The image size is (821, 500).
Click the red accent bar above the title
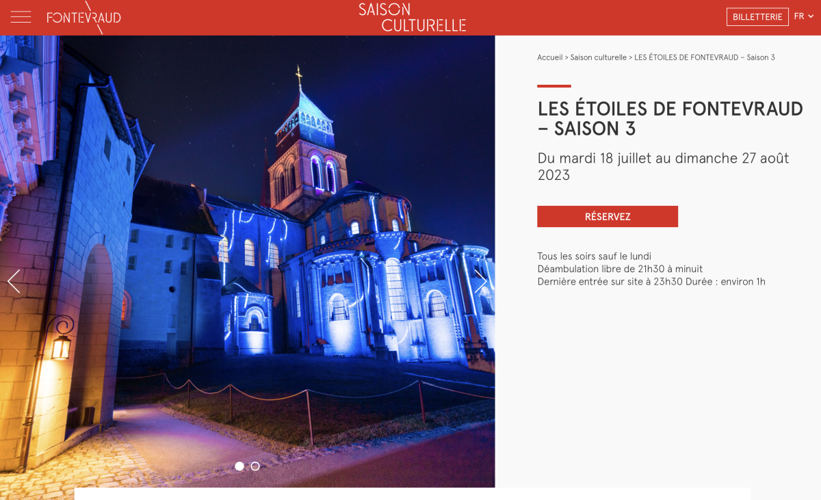pyautogui.click(x=554, y=86)
